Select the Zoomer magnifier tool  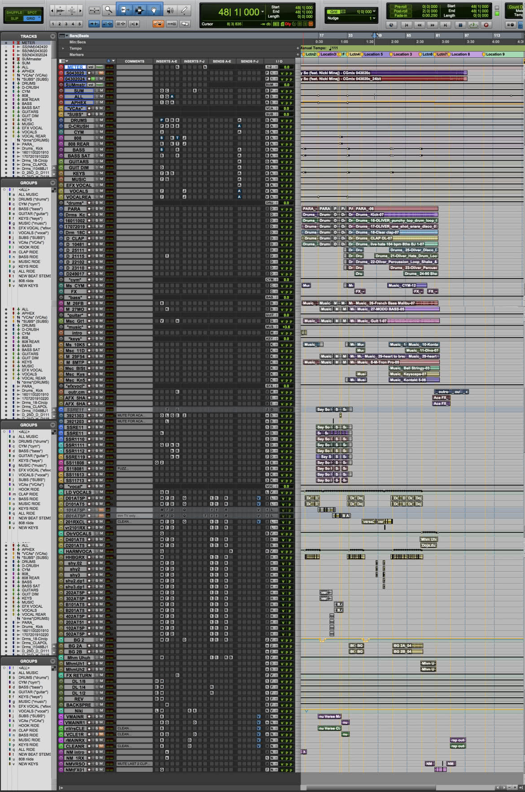pyautogui.click(x=109, y=10)
